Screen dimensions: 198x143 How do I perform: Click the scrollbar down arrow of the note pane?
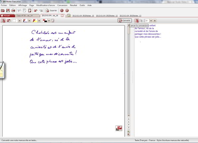[x=129, y=115]
